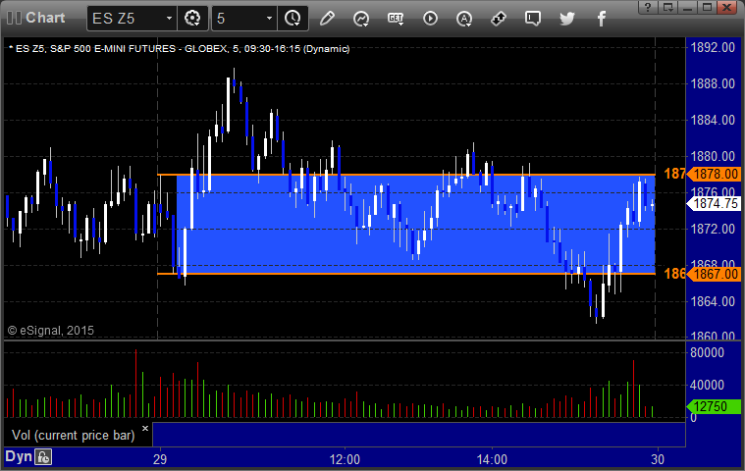Expand the ES Z5 symbol dropdown

click(x=169, y=19)
